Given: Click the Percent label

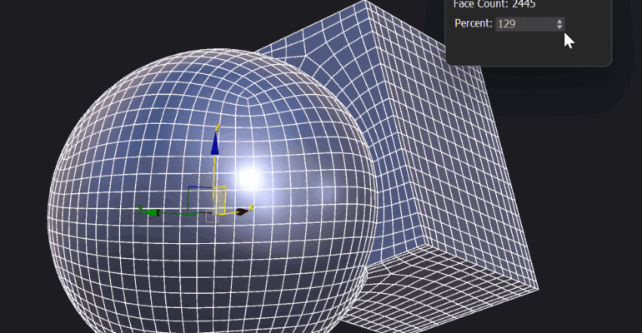Looking at the screenshot, I should [474, 23].
